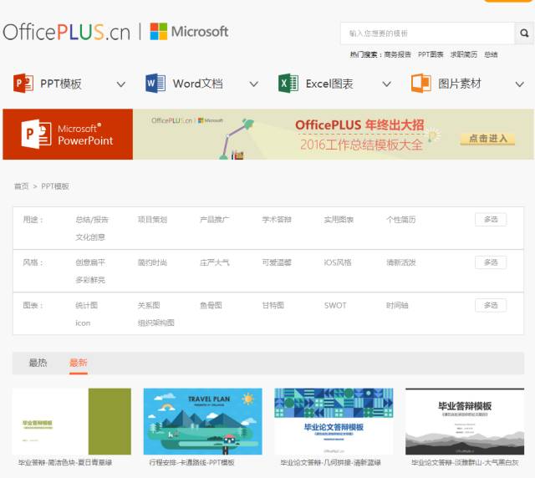Choose icon chart filter
Image resolution: width=535 pixels, height=478 pixels.
(83, 323)
